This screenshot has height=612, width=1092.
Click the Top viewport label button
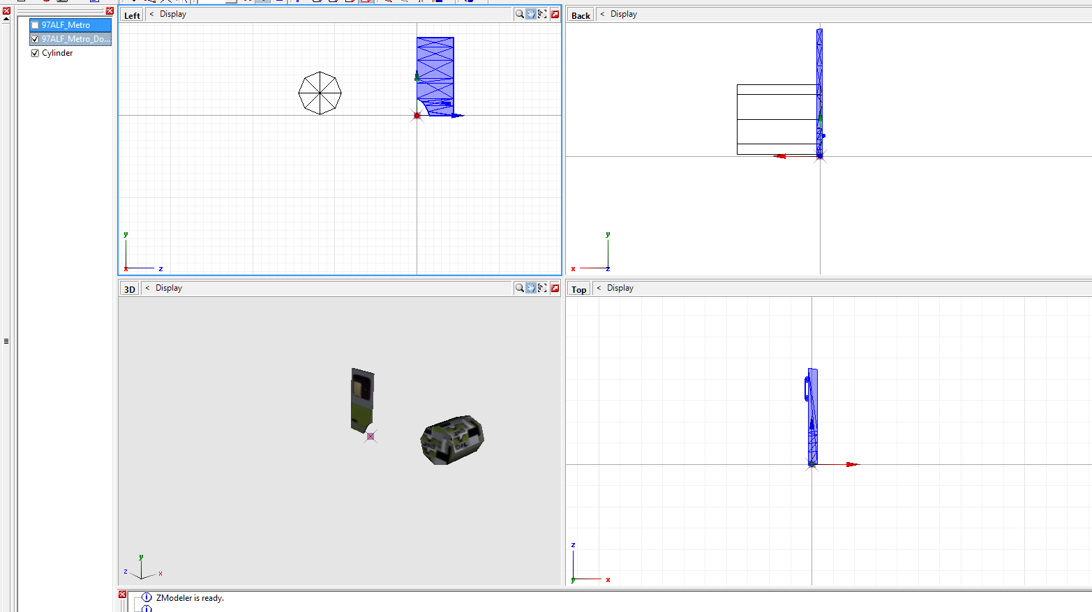point(578,287)
